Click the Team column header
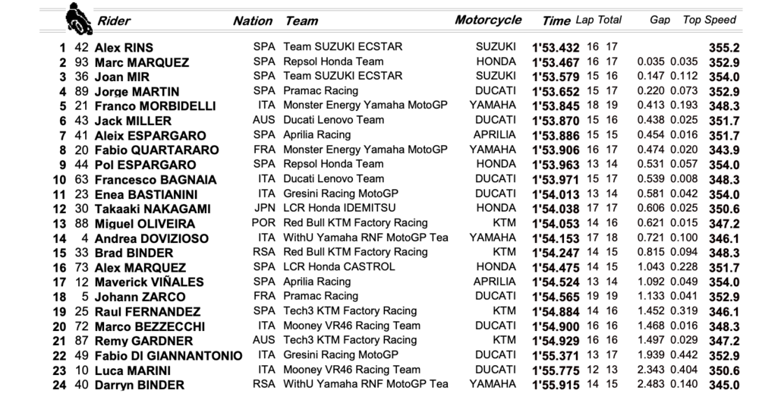The width and height of the screenshot is (759, 403). click(x=301, y=20)
